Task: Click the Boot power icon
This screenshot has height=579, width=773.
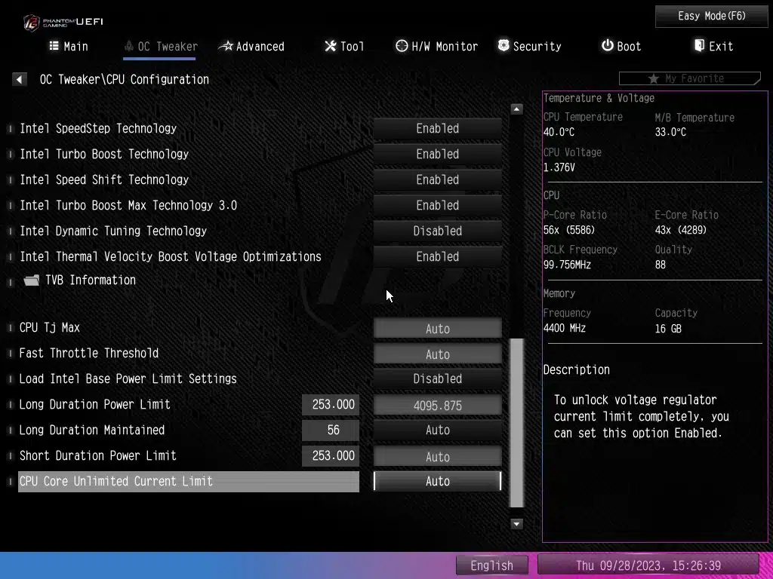Action: pos(608,46)
